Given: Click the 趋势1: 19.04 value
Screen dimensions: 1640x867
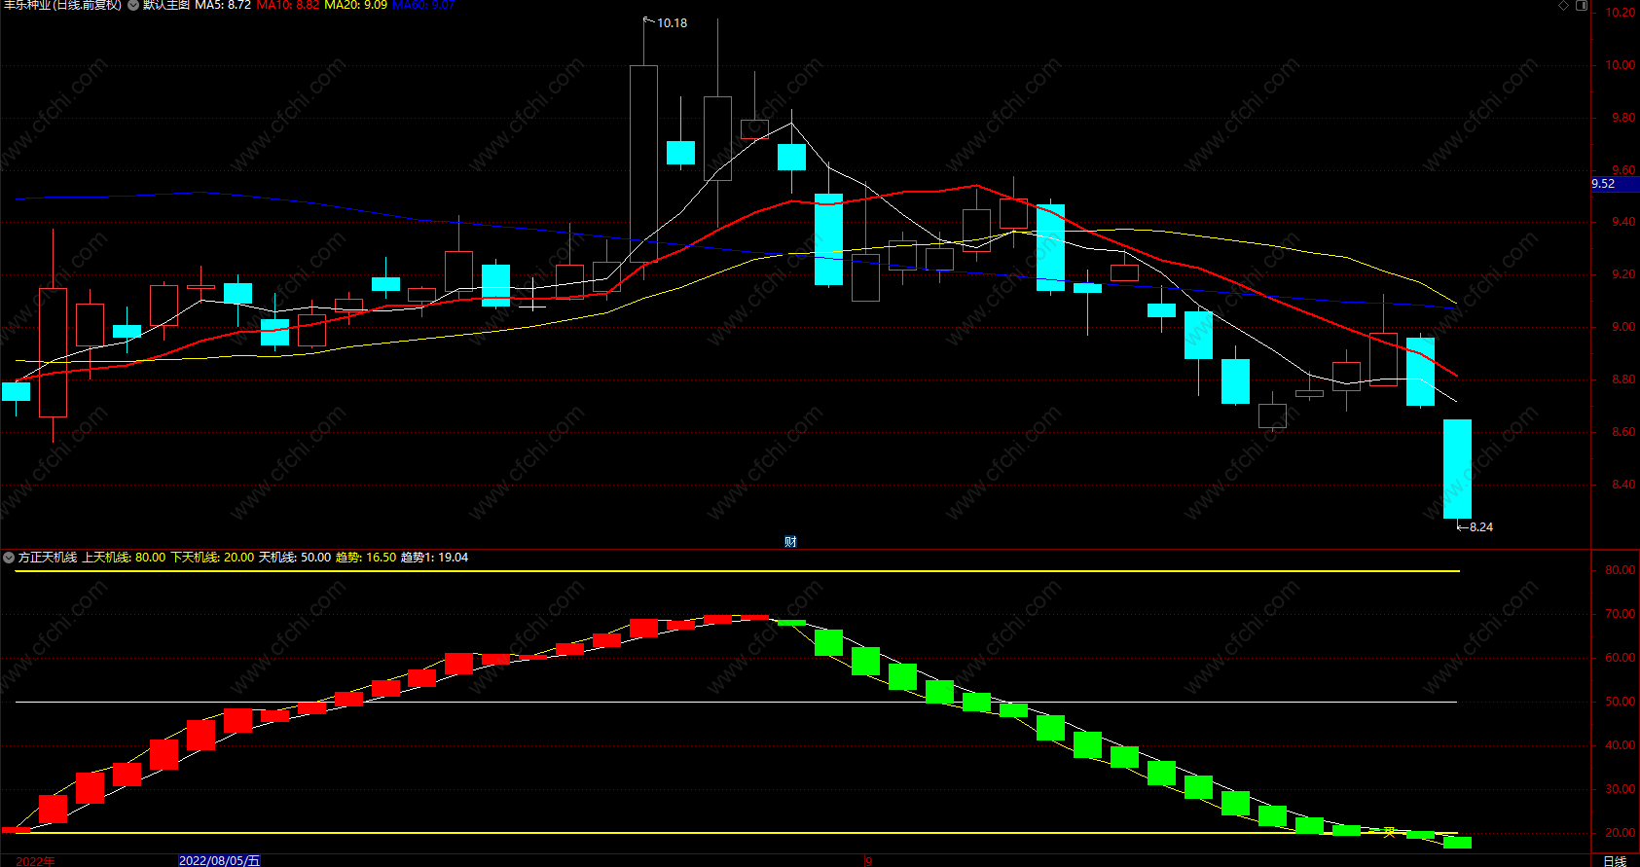Looking at the screenshot, I should 434,558.
